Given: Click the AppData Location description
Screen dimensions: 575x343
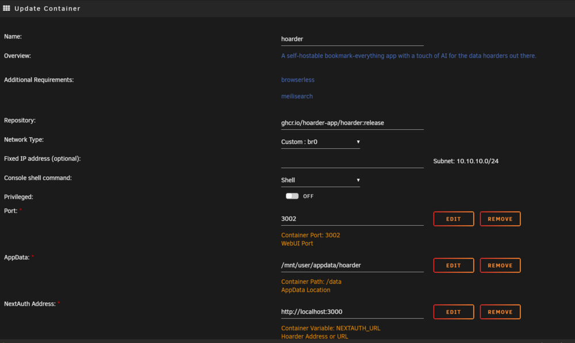Looking at the screenshot, I should coord(305,290).
